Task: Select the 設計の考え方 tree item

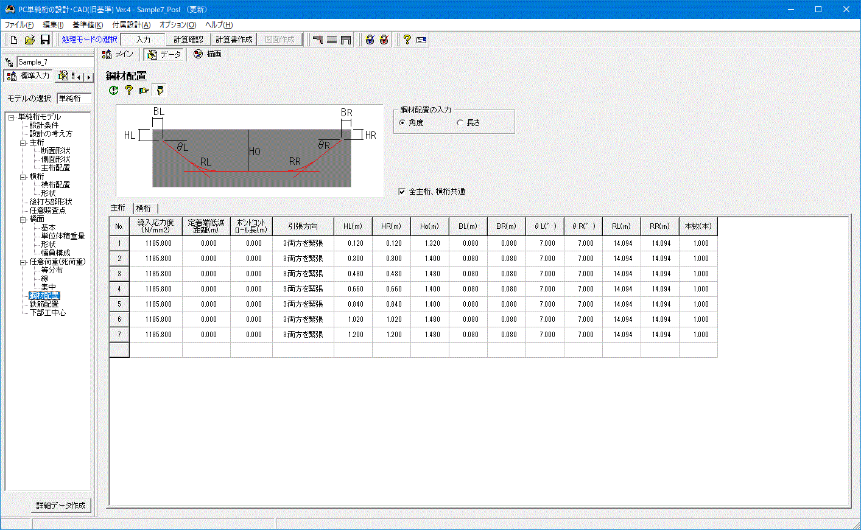Action: 51,134
